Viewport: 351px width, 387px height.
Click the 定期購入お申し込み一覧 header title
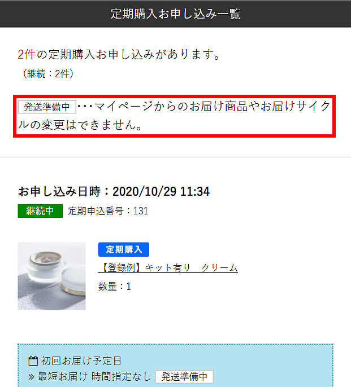(x=175, y=14)
